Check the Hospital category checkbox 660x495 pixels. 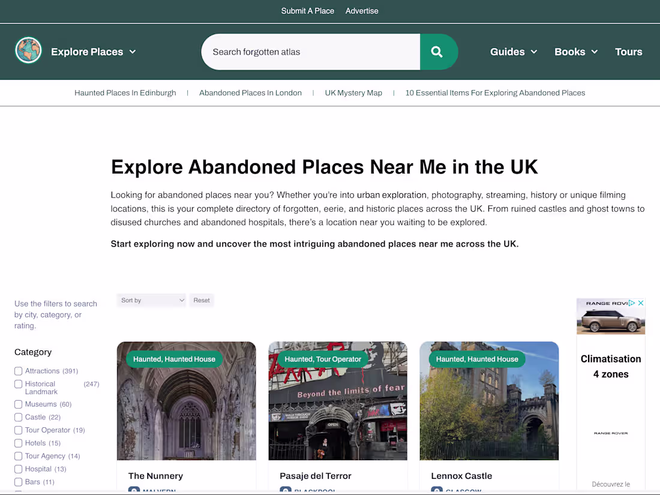(x=18, y=469)
